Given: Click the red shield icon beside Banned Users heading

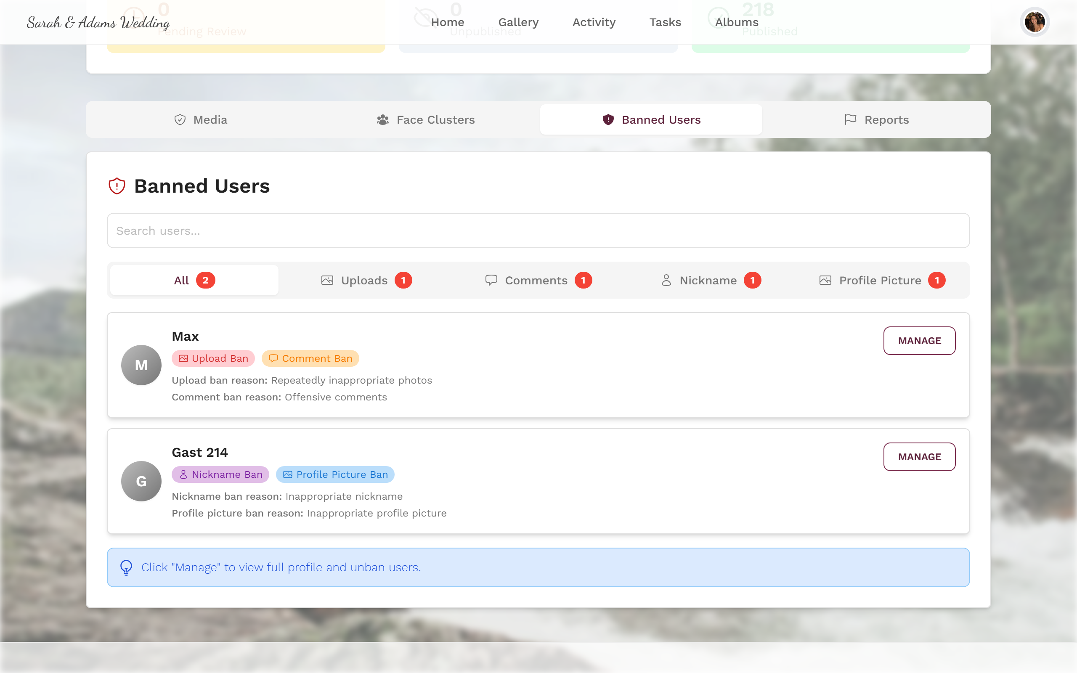Looking at the screenshot, I should [x=117, y=186].
